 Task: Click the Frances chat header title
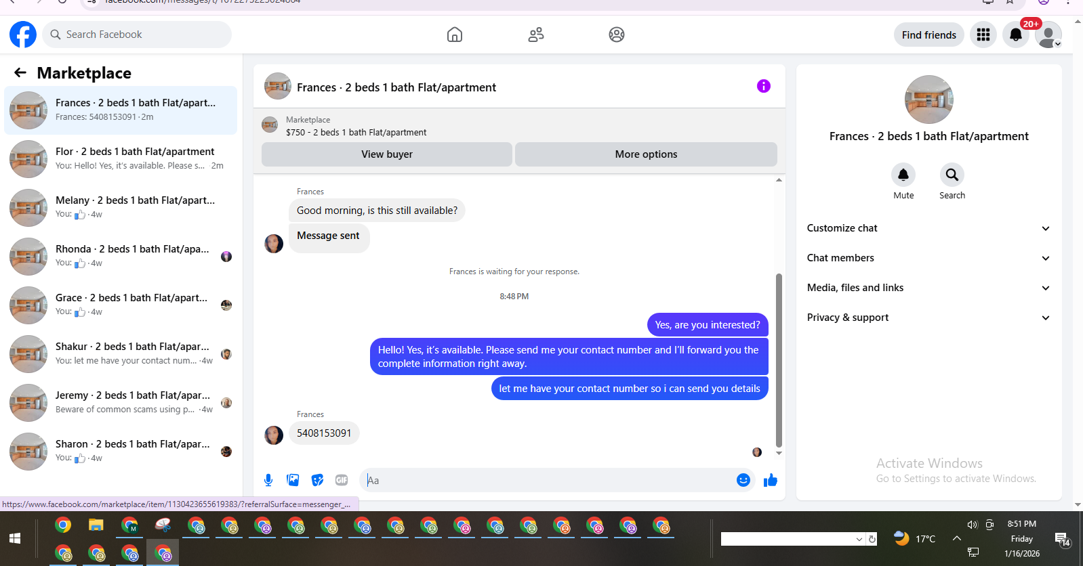[396, 87]
